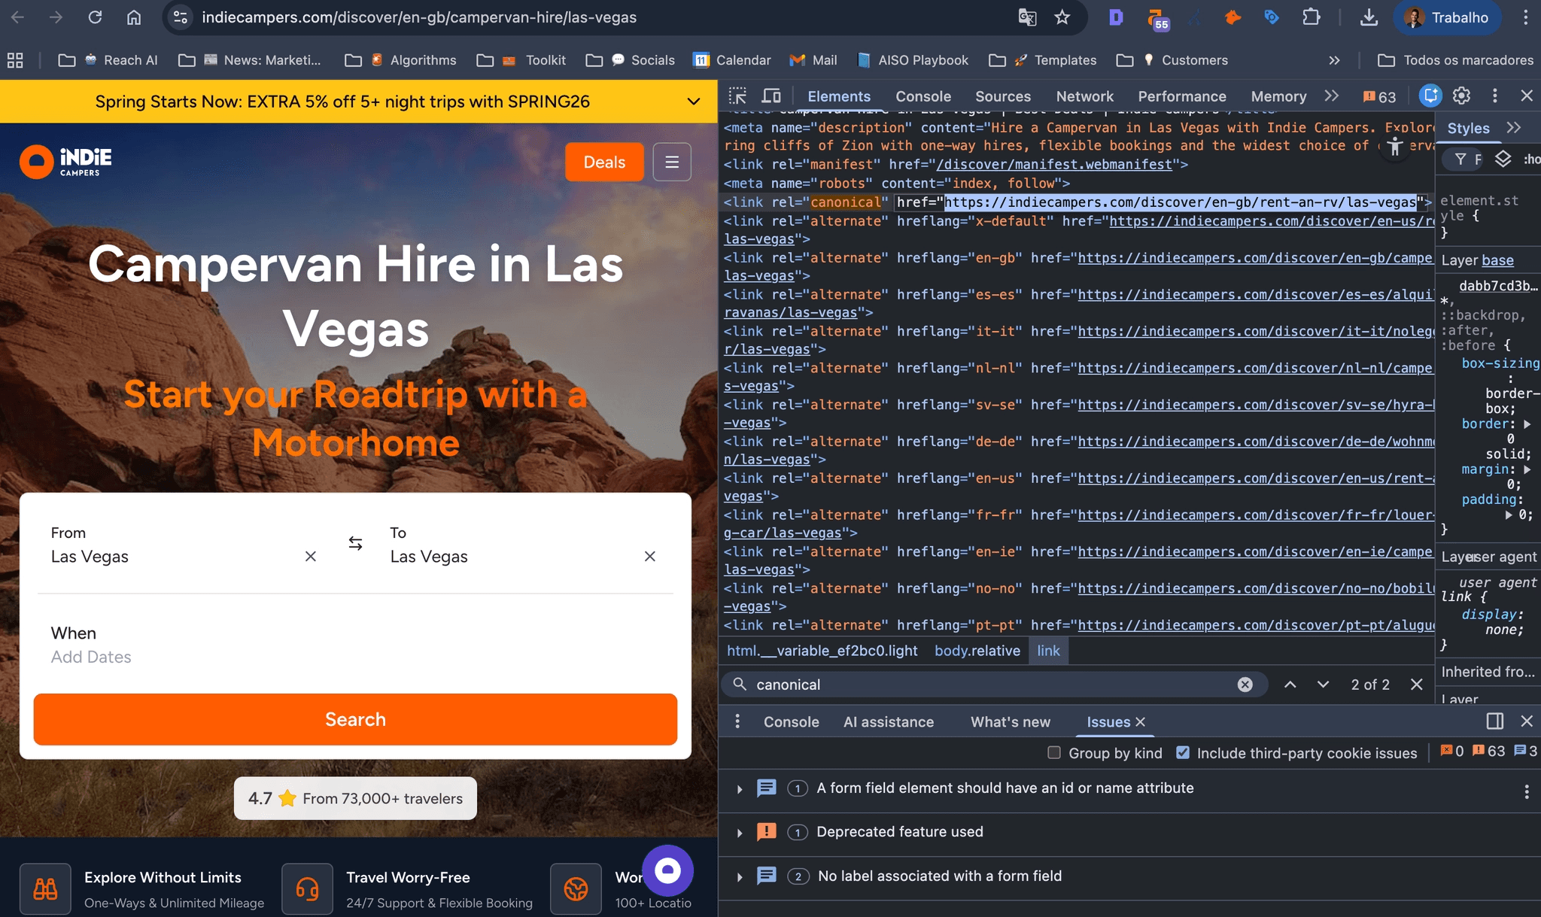Open the hamburger menu on Indie Campers
The image size is (1541, 917).
[x=672, y=162]
